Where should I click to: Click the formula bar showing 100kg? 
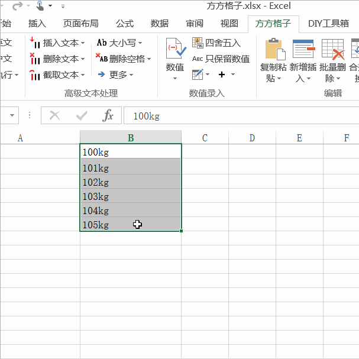tap(237, 116)
